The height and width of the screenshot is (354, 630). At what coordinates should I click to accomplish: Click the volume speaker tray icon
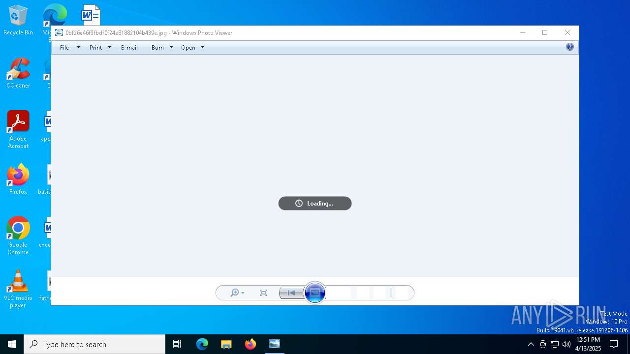[567, 344]
